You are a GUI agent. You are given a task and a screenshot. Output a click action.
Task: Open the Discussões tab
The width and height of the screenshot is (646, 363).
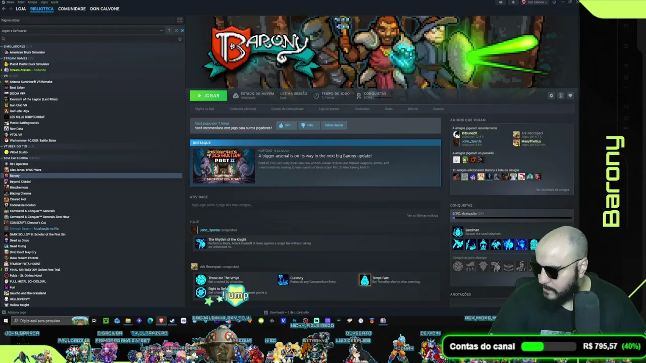pos(362,109)
